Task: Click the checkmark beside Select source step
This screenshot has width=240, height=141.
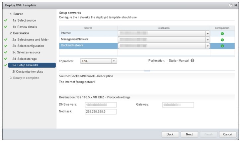Action: tap(5, 21)
